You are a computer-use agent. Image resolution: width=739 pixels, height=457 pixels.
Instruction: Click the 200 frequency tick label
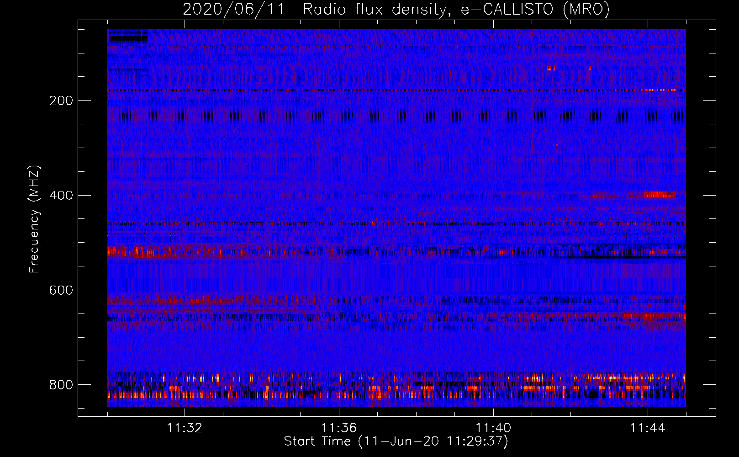tap(61, 101)
